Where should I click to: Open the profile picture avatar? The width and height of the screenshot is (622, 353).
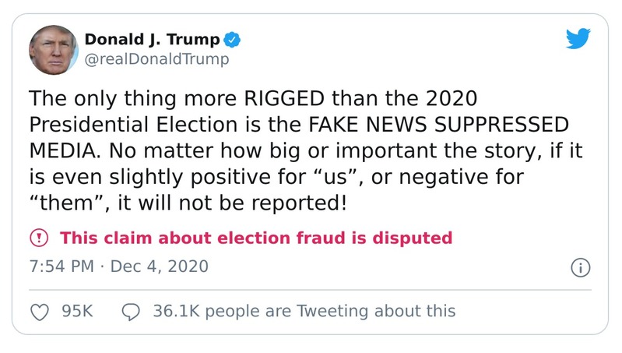pos(54,50)
